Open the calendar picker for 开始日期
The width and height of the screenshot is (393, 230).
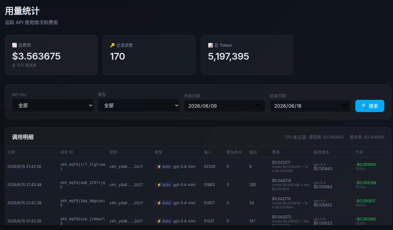pos(258,106)
